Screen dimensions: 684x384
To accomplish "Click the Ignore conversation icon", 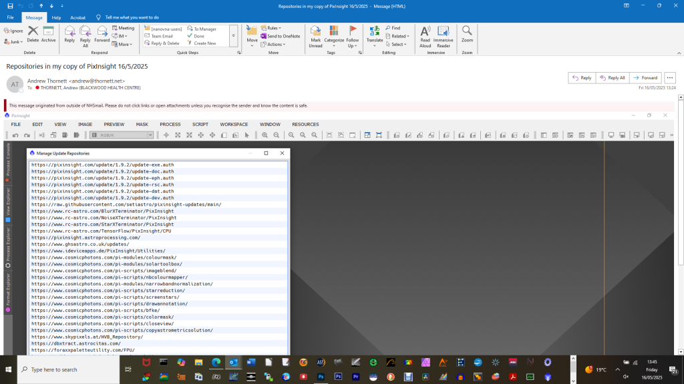I will [x=13, y=31].
